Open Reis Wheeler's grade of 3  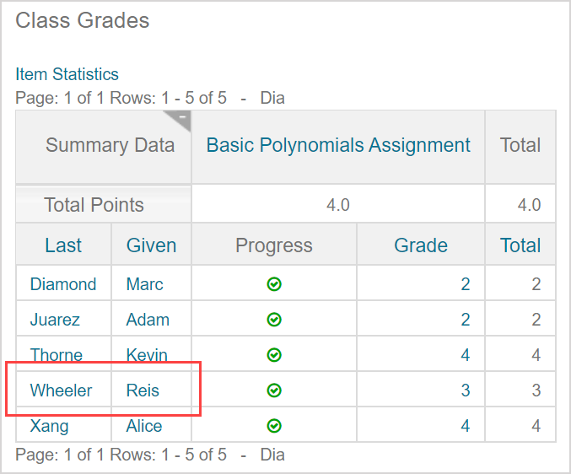click(x=466, y=391)
